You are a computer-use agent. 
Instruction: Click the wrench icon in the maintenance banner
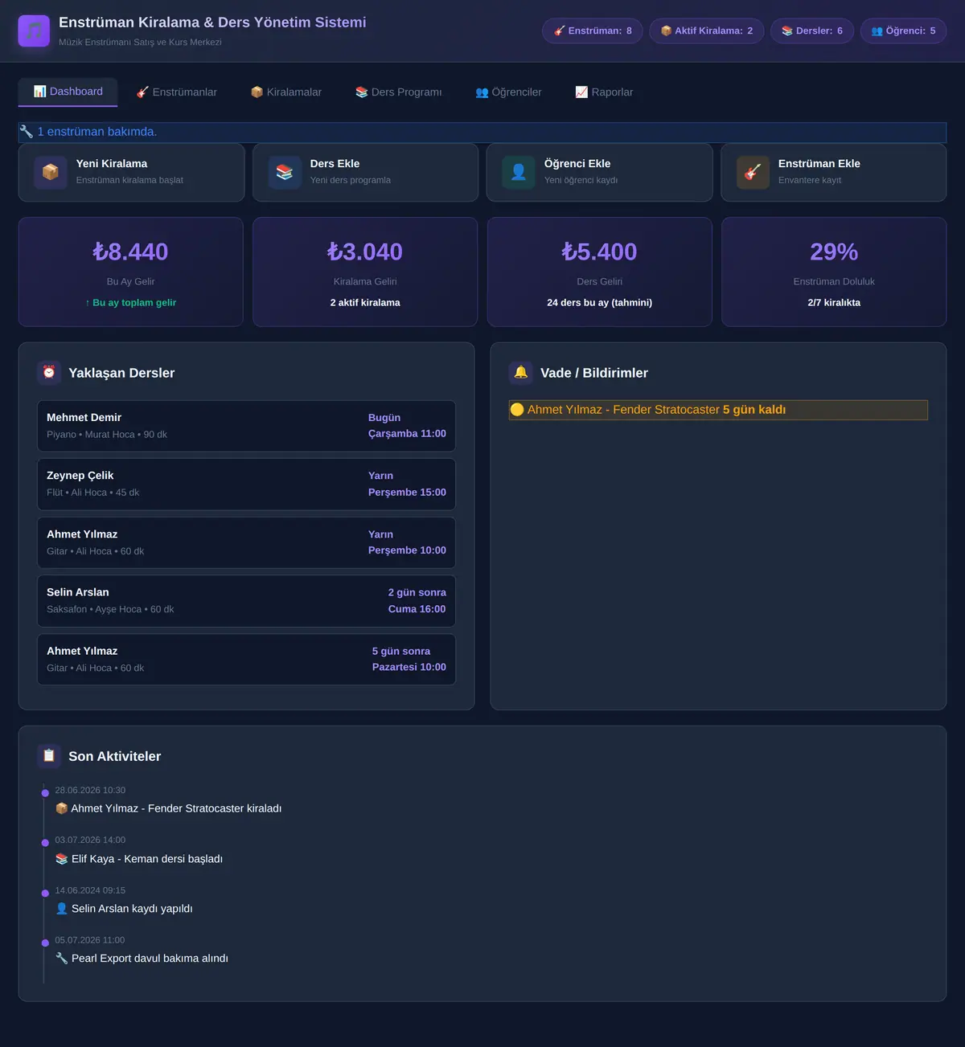tap(27, 132)
